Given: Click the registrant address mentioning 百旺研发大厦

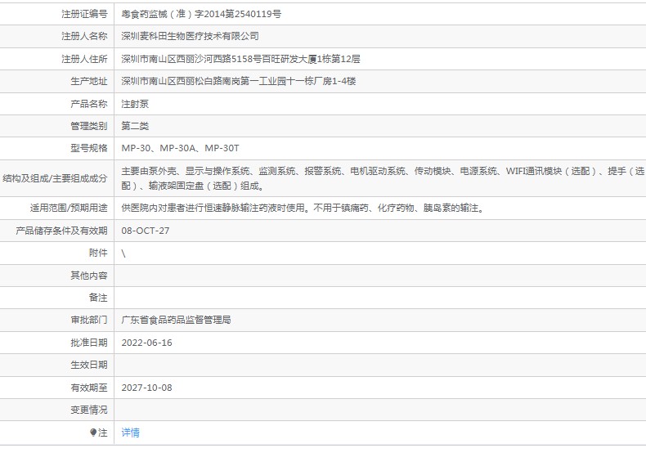Looking at the screenshot, I should [240, 59].
